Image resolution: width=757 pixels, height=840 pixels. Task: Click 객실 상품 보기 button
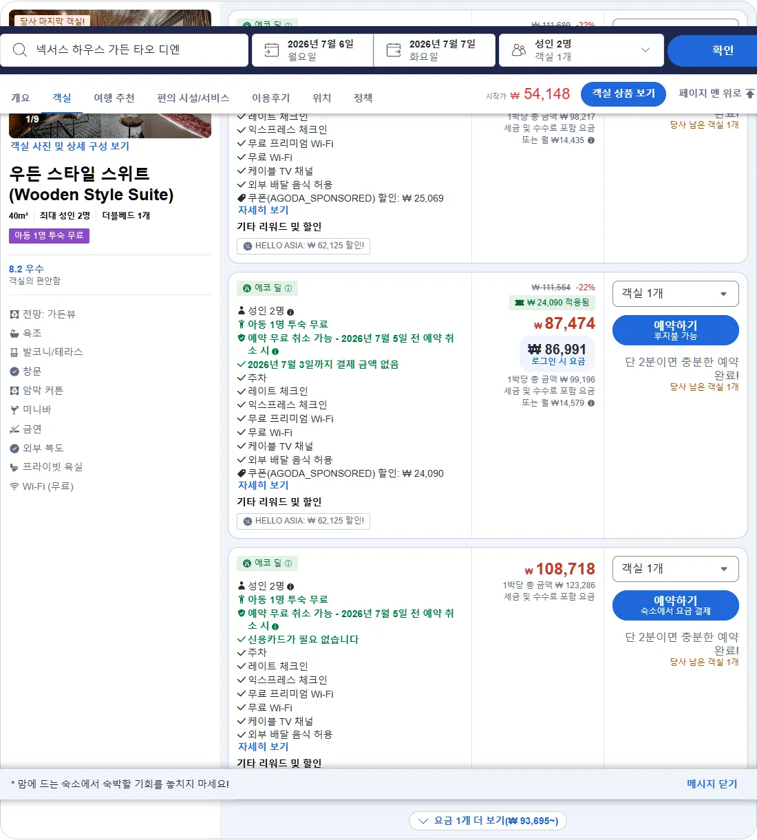click(623, 94)
